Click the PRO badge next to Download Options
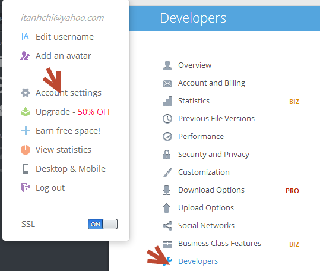This screenshot has width=320, height=271. [292, 191]
